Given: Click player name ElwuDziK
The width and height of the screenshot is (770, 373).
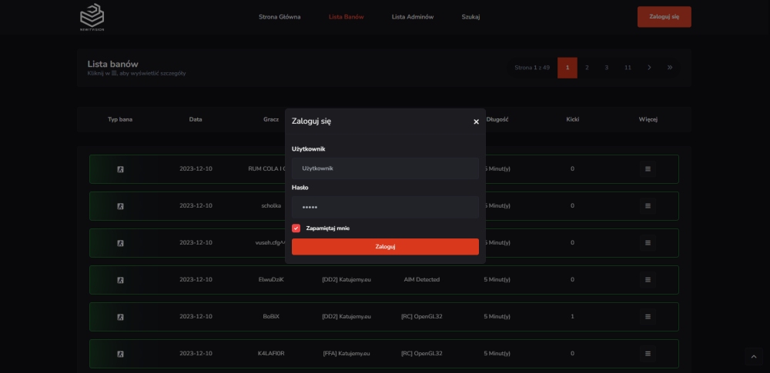Looking at the screenshot, I should (271, 280).
